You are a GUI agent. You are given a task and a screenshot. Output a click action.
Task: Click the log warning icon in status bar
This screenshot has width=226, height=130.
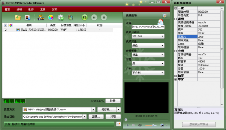point(119,124)
